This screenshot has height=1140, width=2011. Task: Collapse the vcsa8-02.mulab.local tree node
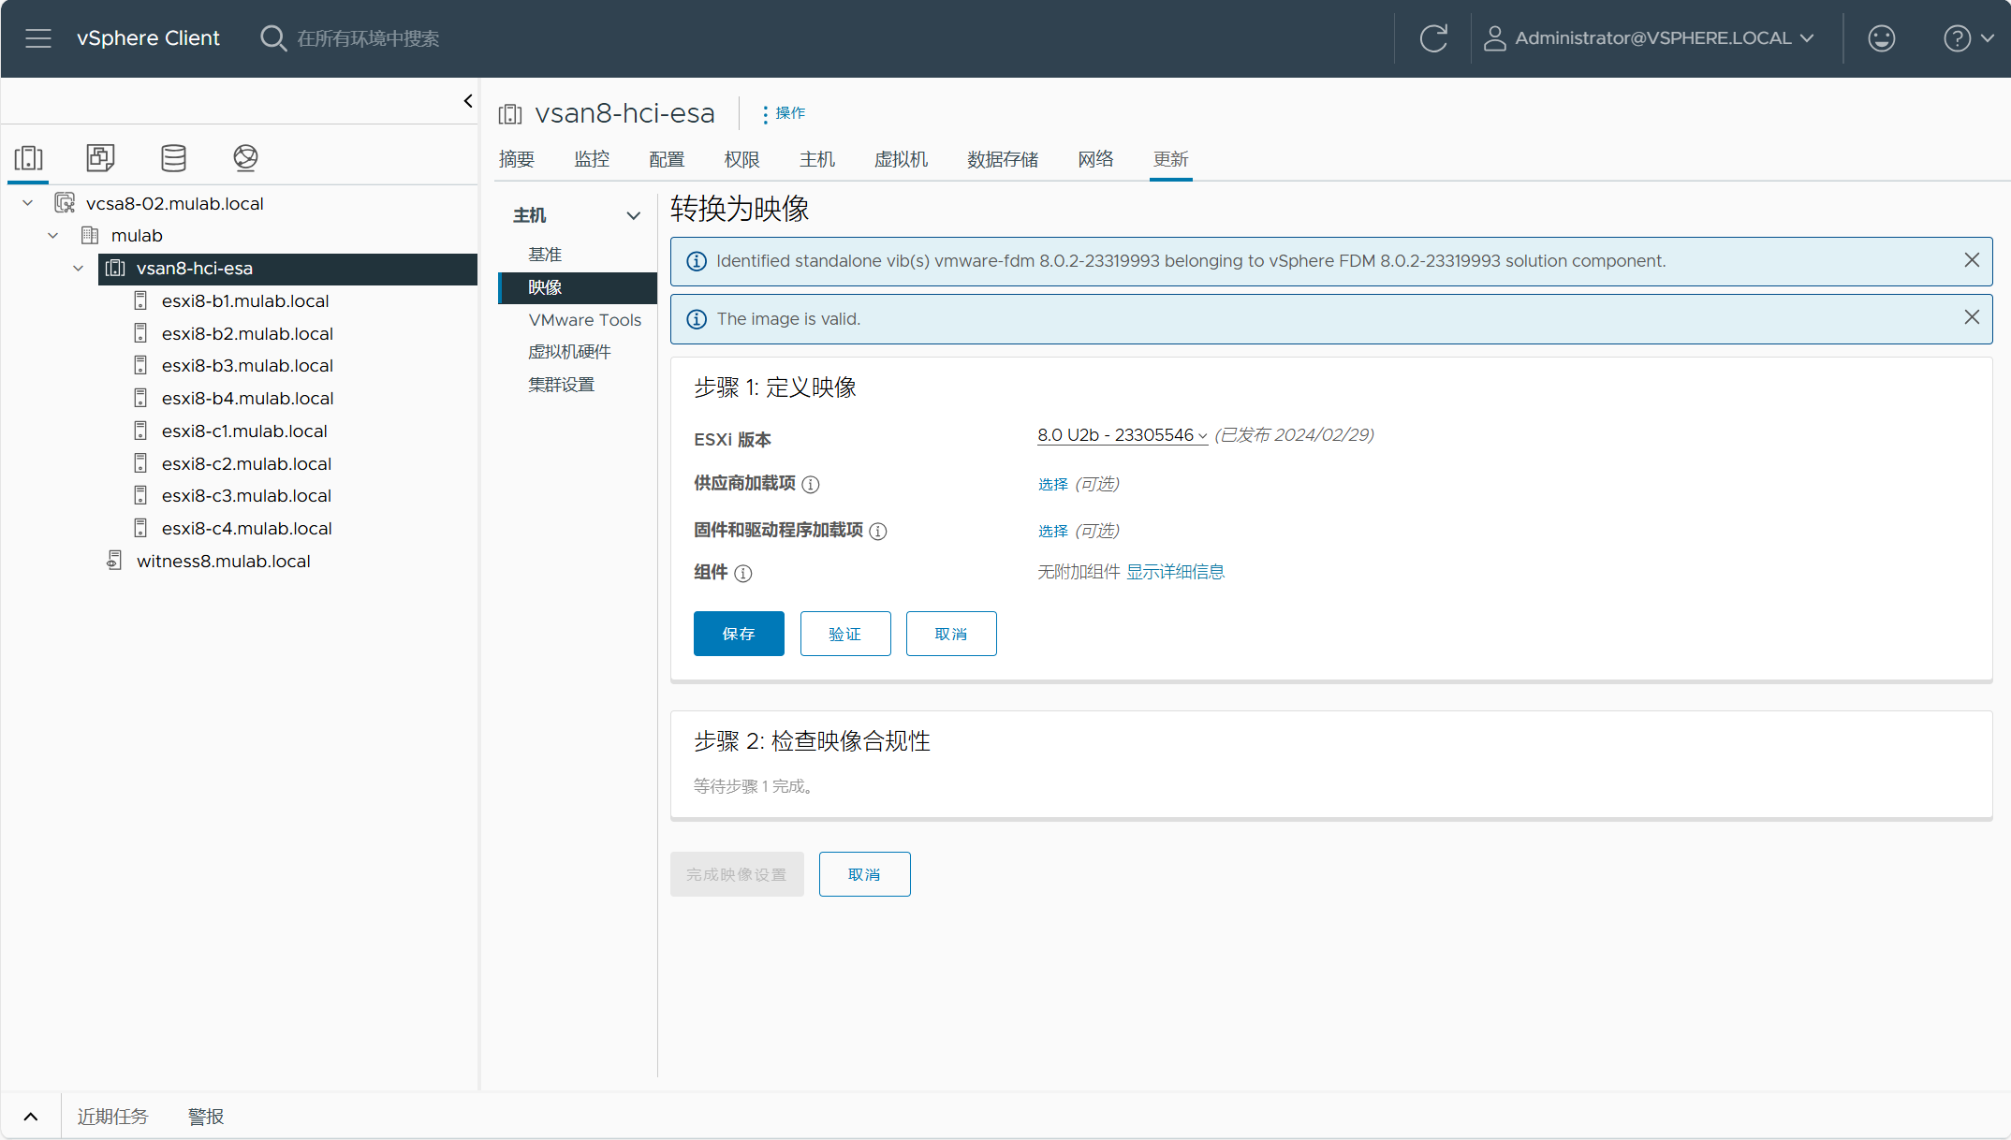(x=28, y=203)
